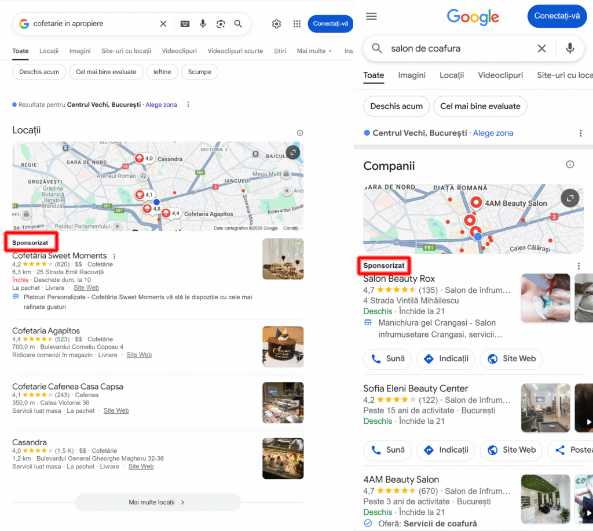
Task: Tap 'Indicații' button for Salon Beauty Rox
Action: [445, 359]
